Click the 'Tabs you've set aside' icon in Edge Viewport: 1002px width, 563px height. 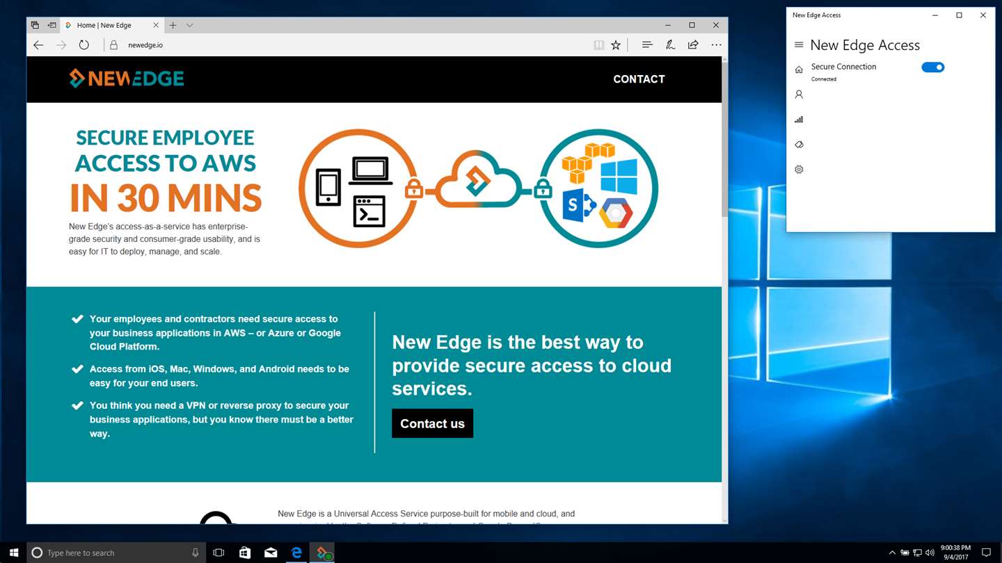click(35, 25)
